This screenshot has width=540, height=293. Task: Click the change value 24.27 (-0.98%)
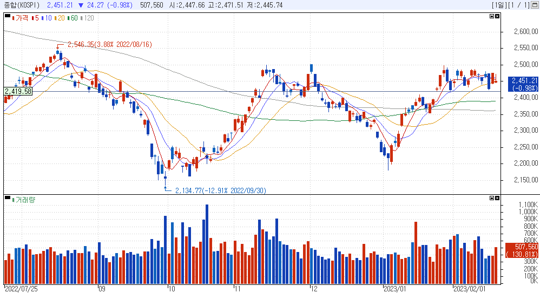109,5
